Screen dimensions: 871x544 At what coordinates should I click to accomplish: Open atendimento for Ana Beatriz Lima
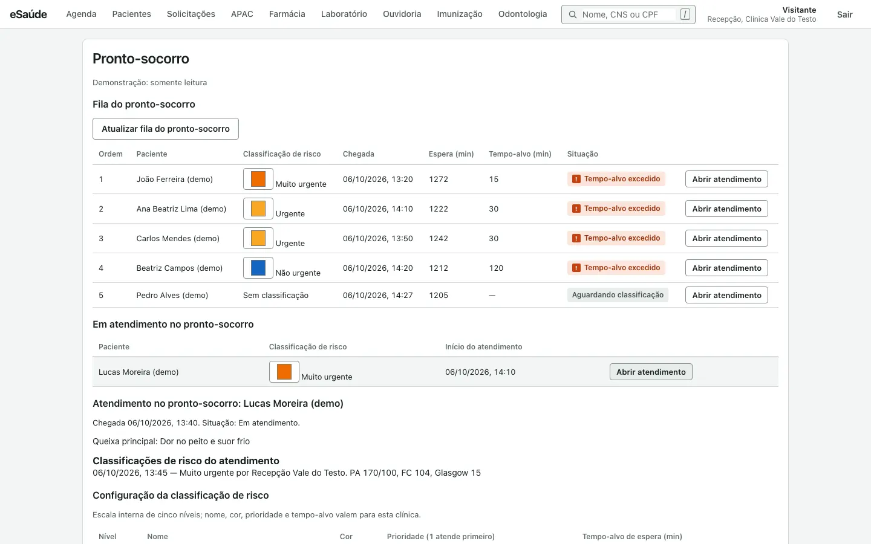[x=726, y=209]
